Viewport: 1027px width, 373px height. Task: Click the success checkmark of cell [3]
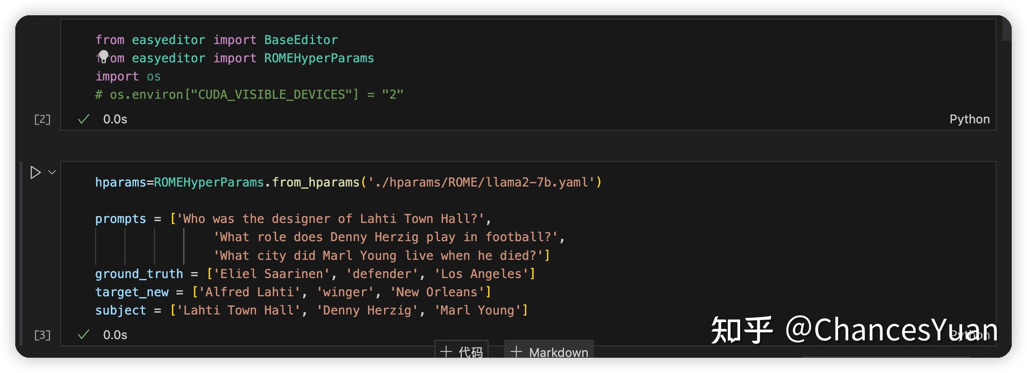click(x=84, y=335)
